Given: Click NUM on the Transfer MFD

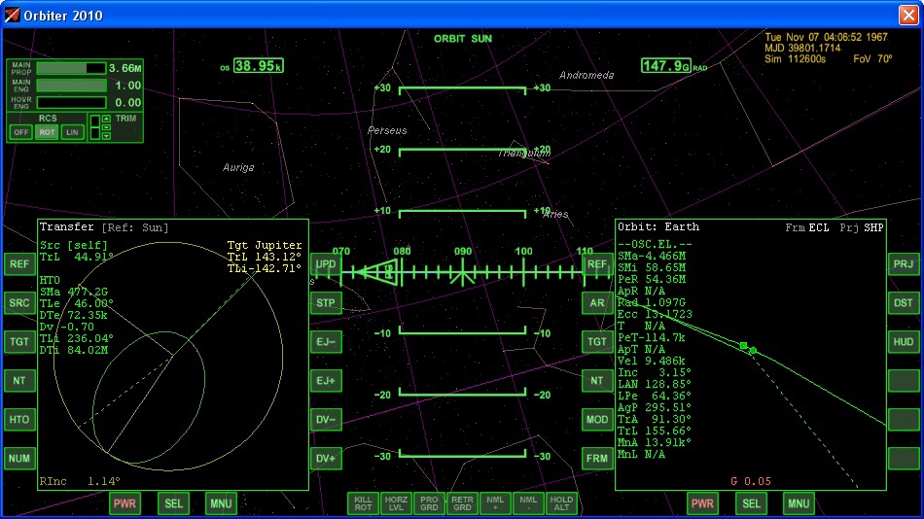Looking at the screenshot, I should click(19, 459).
